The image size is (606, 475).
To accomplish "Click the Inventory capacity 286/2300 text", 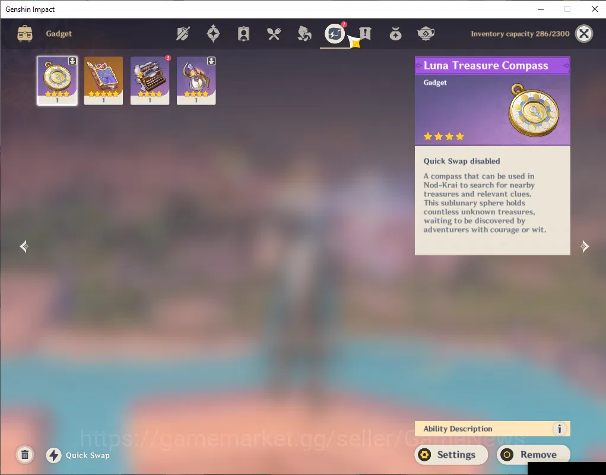I will coord(520,34).
